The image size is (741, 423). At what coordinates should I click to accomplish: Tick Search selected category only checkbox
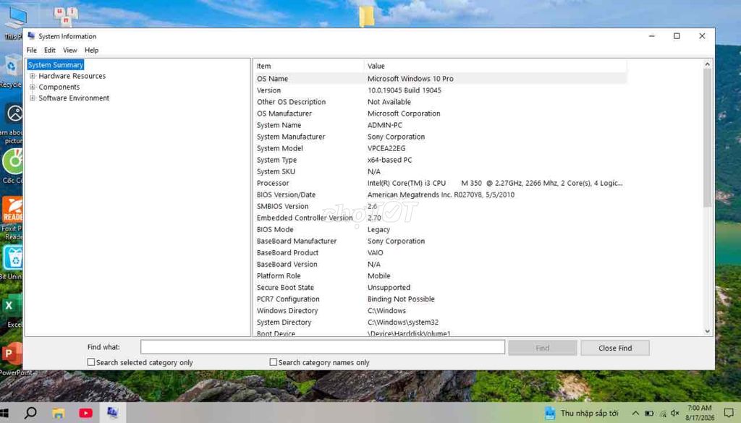pos(91,362)
